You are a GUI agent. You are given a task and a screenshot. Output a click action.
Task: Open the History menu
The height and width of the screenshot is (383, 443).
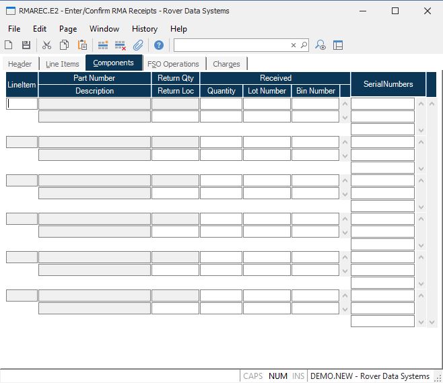click(x=144, y=29)
